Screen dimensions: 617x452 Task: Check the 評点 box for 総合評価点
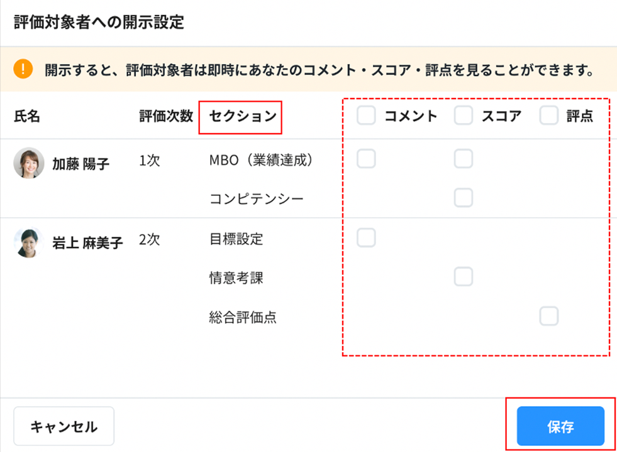tap(548, 316)
